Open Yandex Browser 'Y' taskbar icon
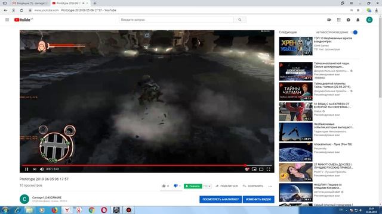Viewport: 382px width, 214px height. point(66,210)
